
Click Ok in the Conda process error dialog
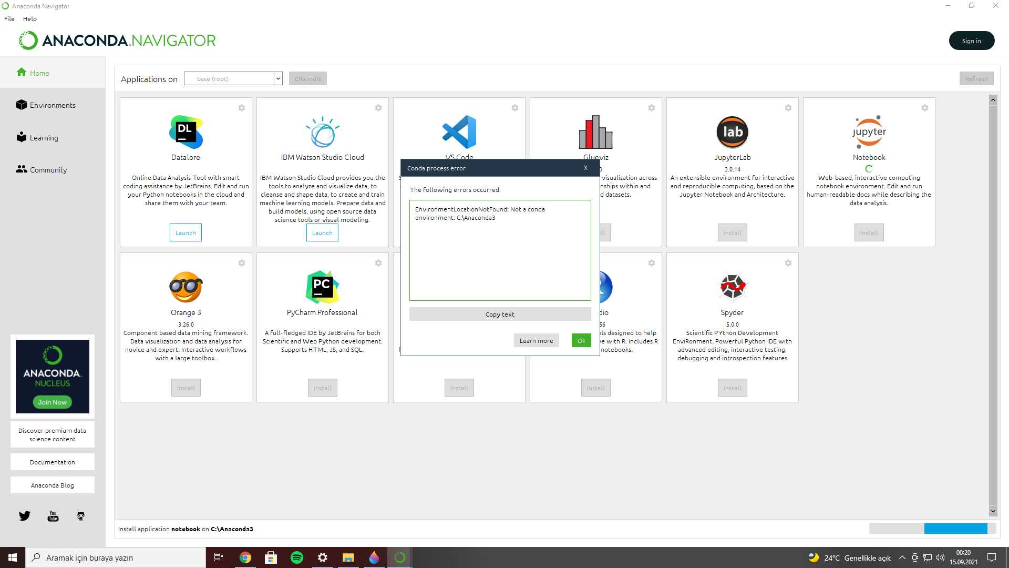(581, 340)
